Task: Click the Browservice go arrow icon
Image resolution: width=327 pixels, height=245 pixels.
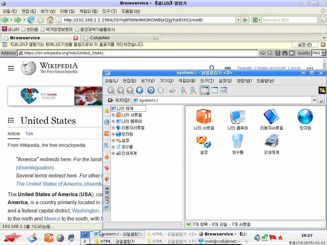Action: pyautogui.click(x=262, y=53)
